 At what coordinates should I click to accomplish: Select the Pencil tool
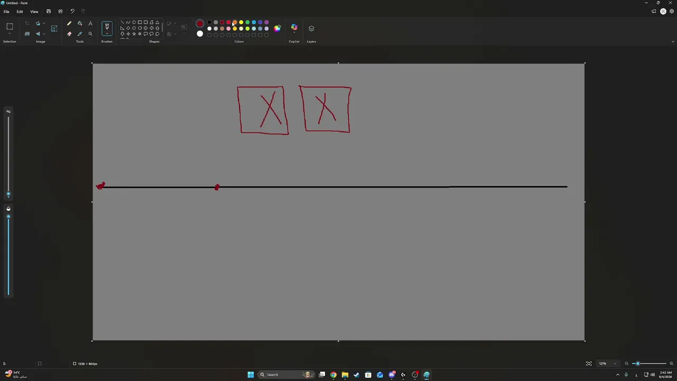pos(69,23)
